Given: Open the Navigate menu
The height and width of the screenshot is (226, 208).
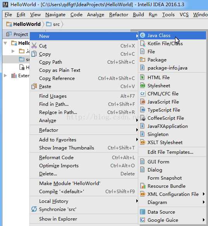Looking at the screenshot, I should point(55,15).
